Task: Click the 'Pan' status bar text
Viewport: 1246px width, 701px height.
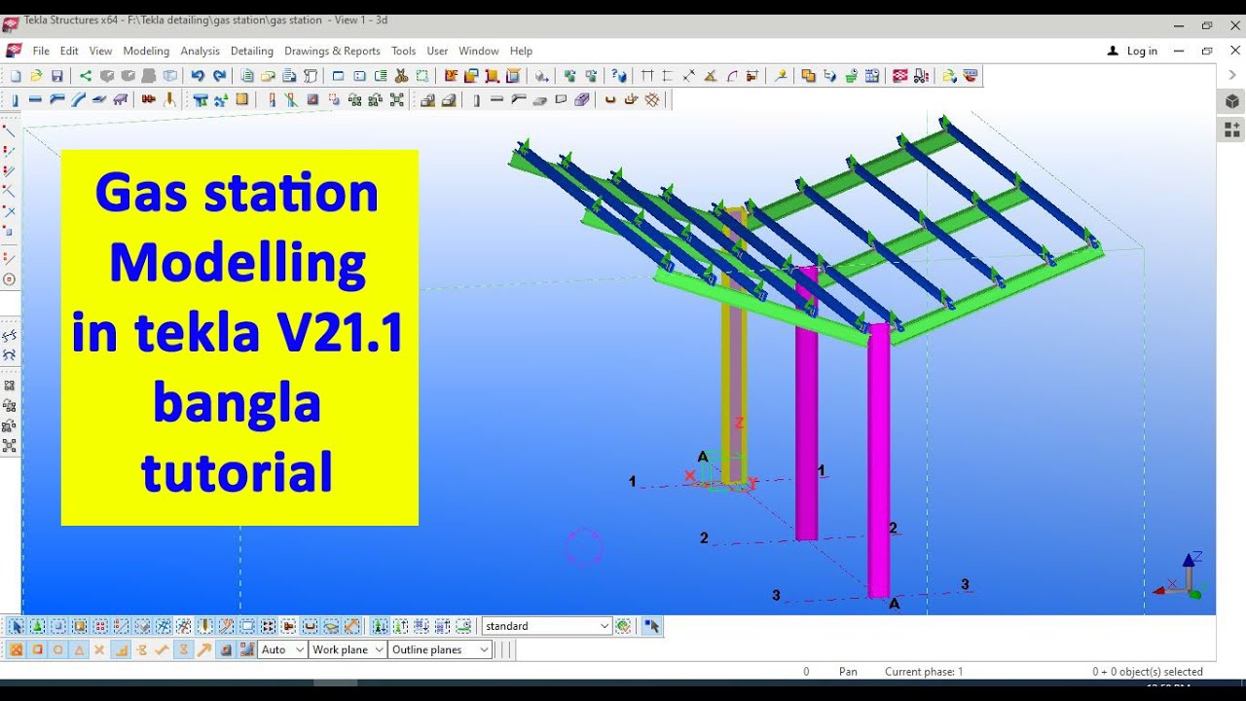Action: 848,672
